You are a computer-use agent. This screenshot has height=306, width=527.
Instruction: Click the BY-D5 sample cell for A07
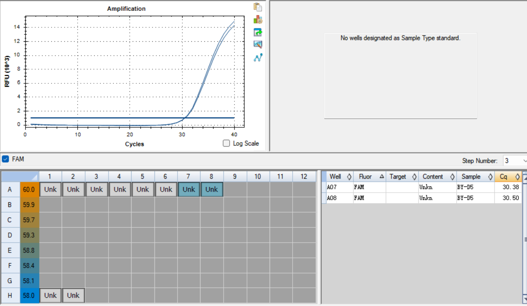(x=475, y=187)
